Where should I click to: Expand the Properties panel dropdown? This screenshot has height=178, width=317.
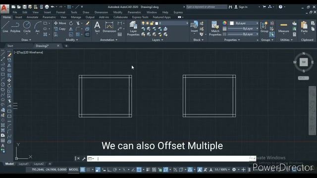coord(232,40)
